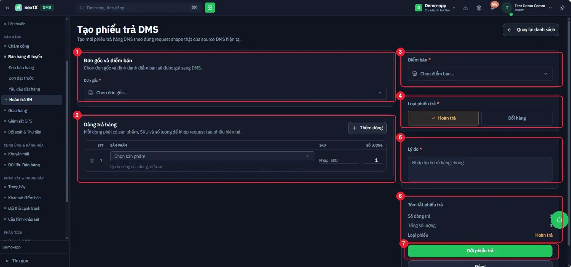Click the back arrow in Quay lại danh sách

coord(509,30)
